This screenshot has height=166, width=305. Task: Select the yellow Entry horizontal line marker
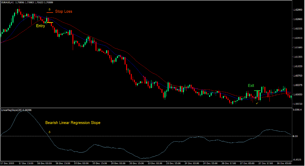[x=50, y=23]
